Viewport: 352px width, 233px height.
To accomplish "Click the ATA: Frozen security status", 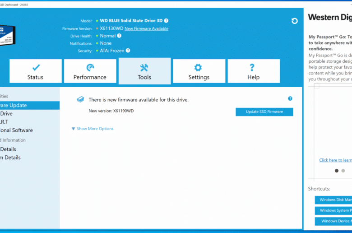I will [x=112, y=51].
